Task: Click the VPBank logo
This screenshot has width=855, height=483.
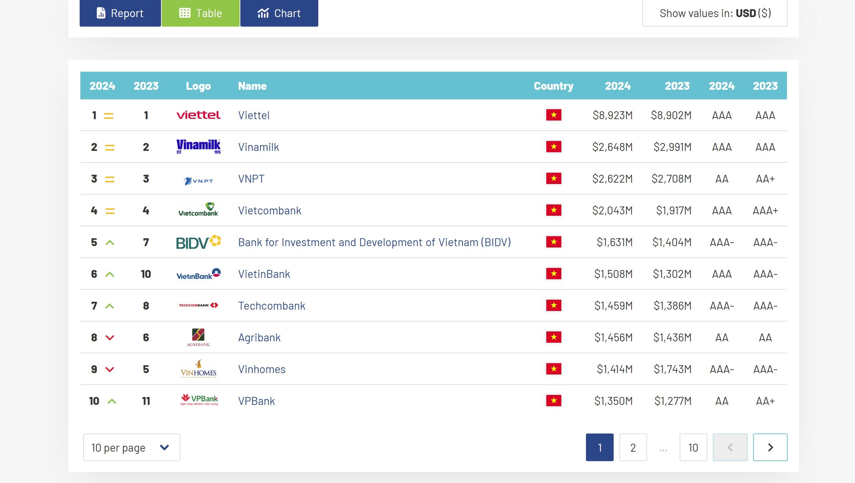Action: [x=199, y=399]
